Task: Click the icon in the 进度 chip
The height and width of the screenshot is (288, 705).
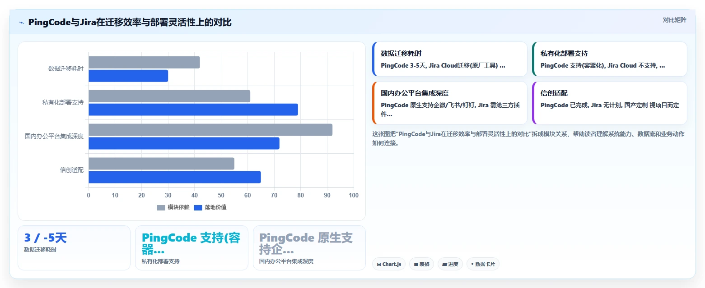Action: pyautogui.click(x=444, y=264)
